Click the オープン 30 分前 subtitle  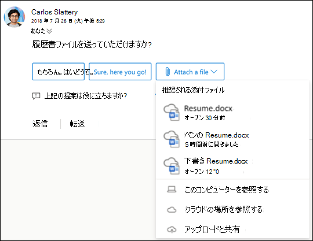click(205, 118)
